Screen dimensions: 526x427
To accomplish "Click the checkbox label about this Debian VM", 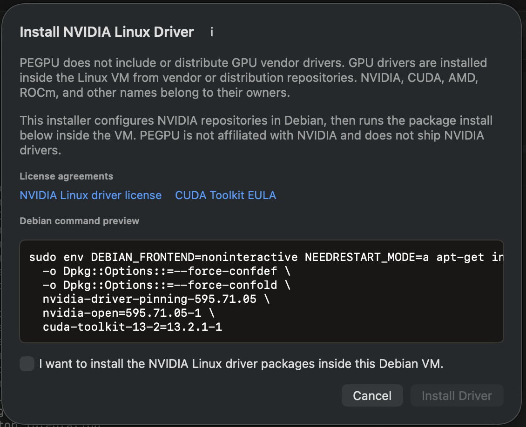I will [x=241, y=364].
